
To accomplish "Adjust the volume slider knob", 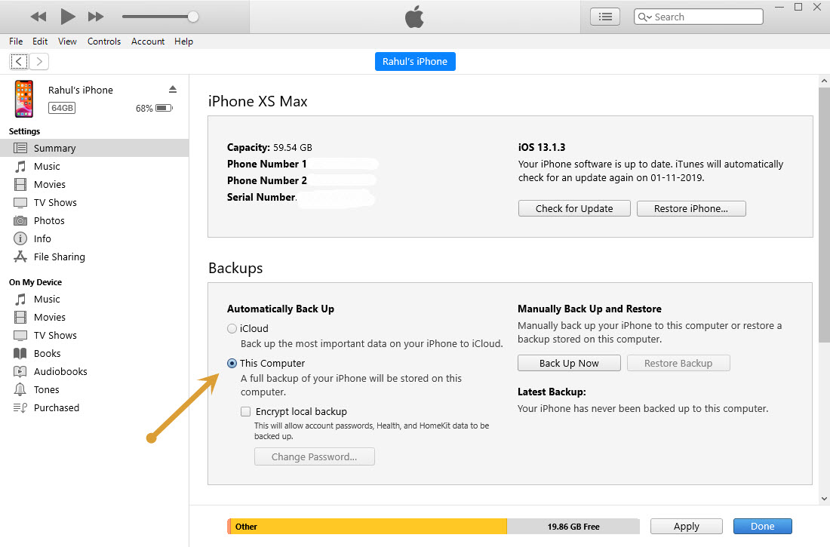I will 193,17.
